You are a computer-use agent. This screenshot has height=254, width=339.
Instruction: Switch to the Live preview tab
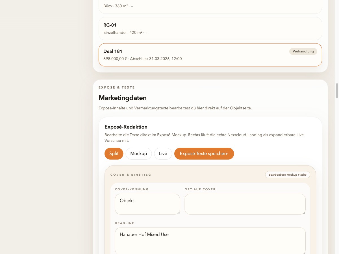coord(163,153)
